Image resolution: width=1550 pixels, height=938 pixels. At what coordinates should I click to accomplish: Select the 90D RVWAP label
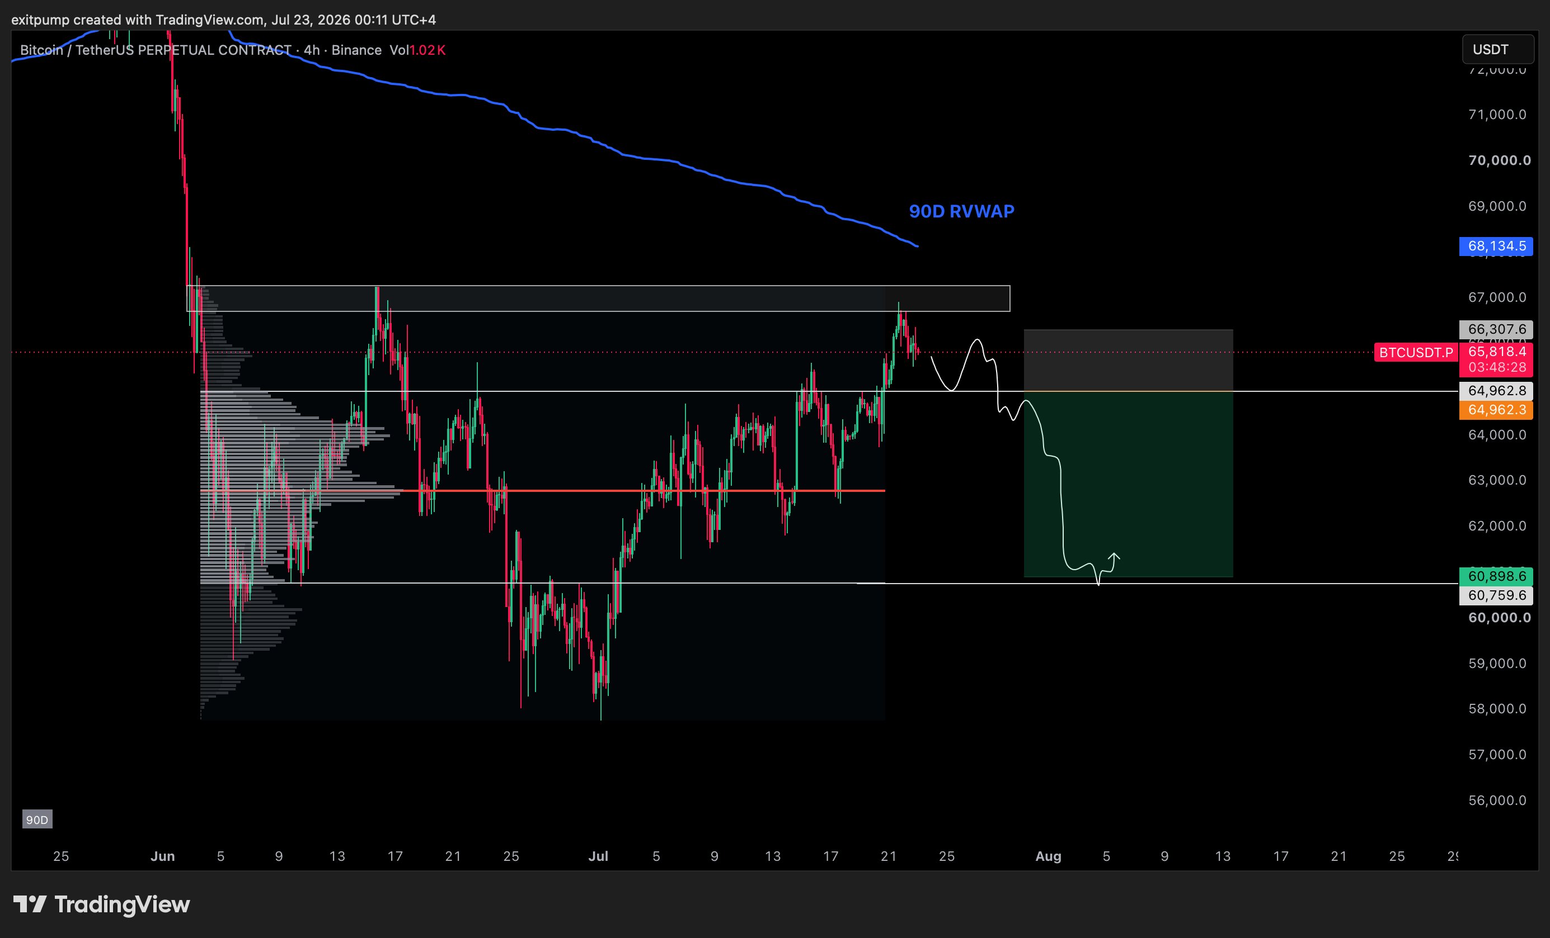click(961, 211)
